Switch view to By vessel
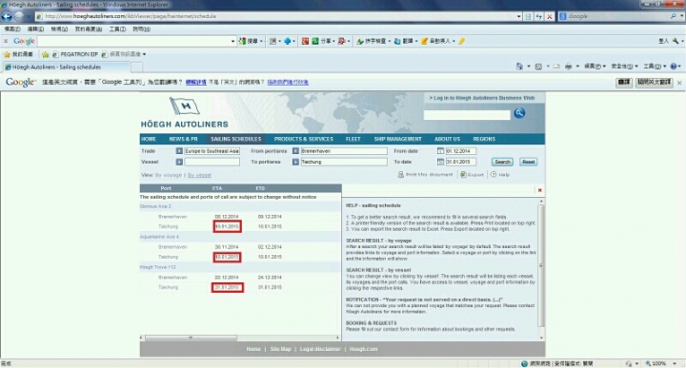The image size is (686, 368). (x=199, y=175)
